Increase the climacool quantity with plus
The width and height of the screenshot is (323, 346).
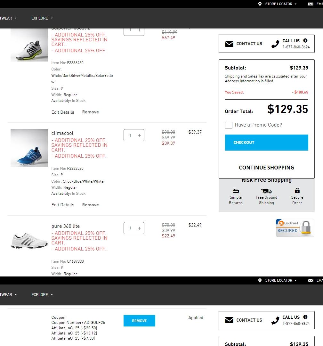click(x=139, y=135)
